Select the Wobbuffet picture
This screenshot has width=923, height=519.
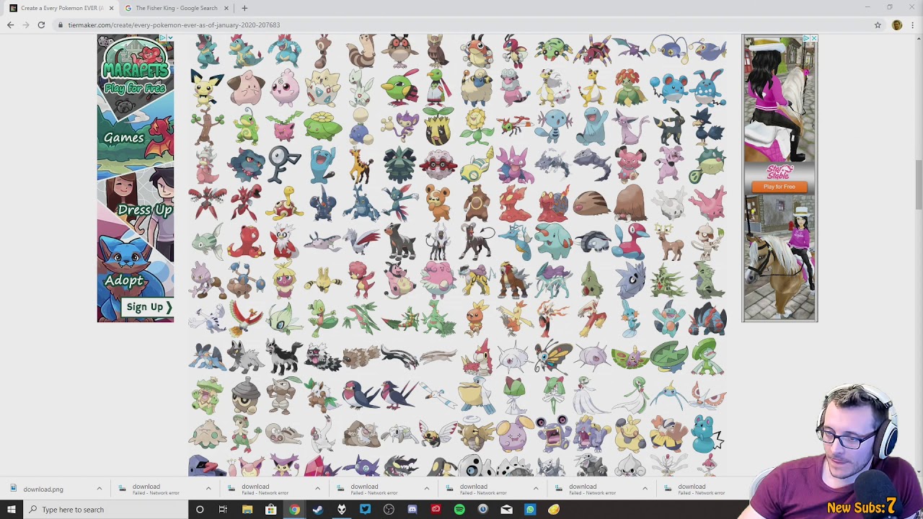click(x=322, y=164)
